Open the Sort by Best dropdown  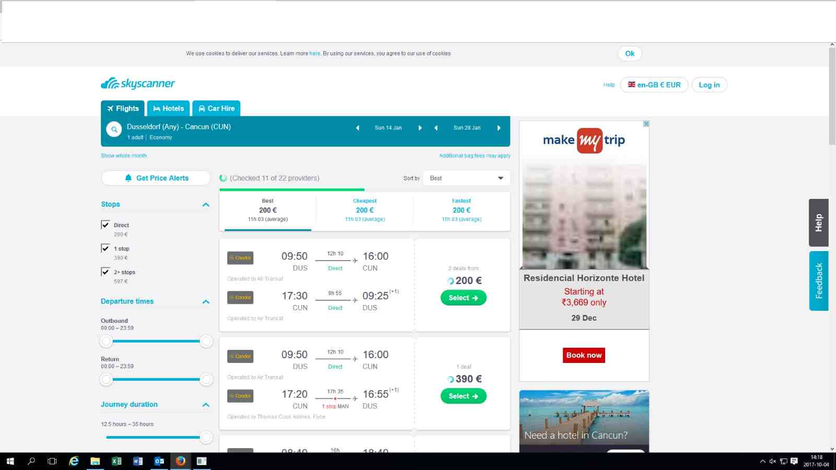(467, 178)
